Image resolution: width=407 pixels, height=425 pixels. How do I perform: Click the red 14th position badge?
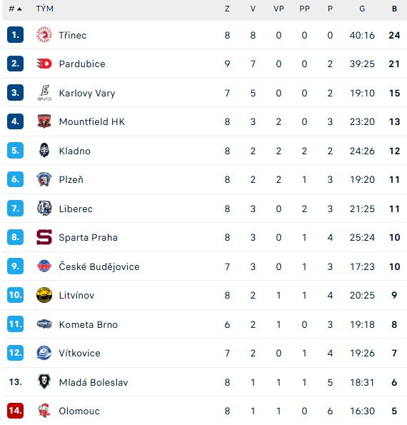click(15, 411)
